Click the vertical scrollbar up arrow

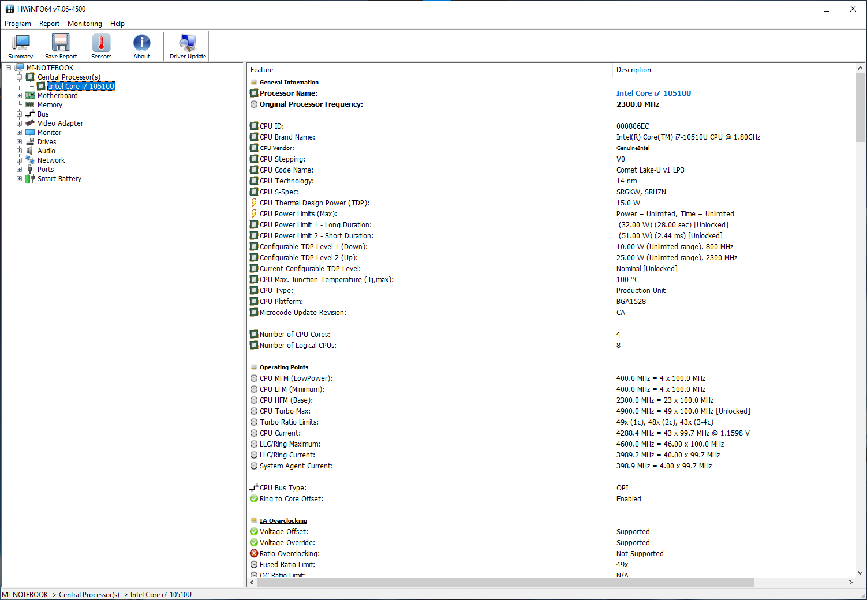pos(861,68)
